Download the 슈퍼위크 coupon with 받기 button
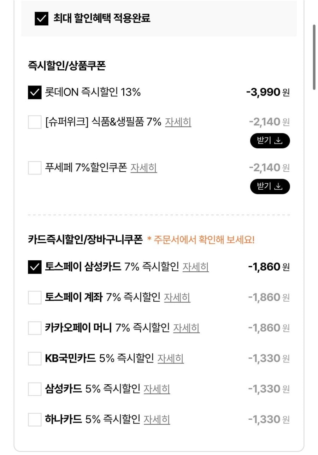Screen dimensions: 318x455 pos(270,141)
